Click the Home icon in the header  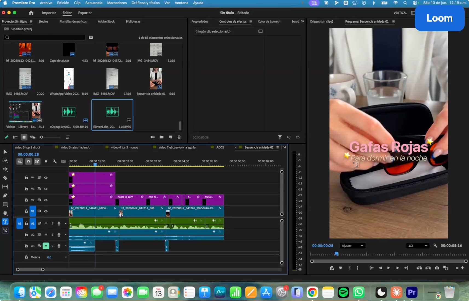(x=31, y=13)
